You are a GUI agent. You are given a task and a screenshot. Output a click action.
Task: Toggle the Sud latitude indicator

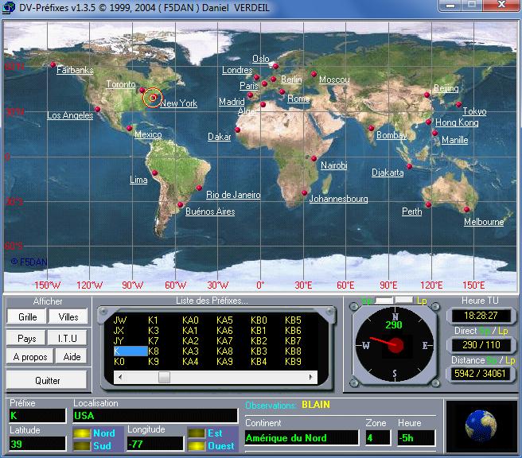click(82, 445)
